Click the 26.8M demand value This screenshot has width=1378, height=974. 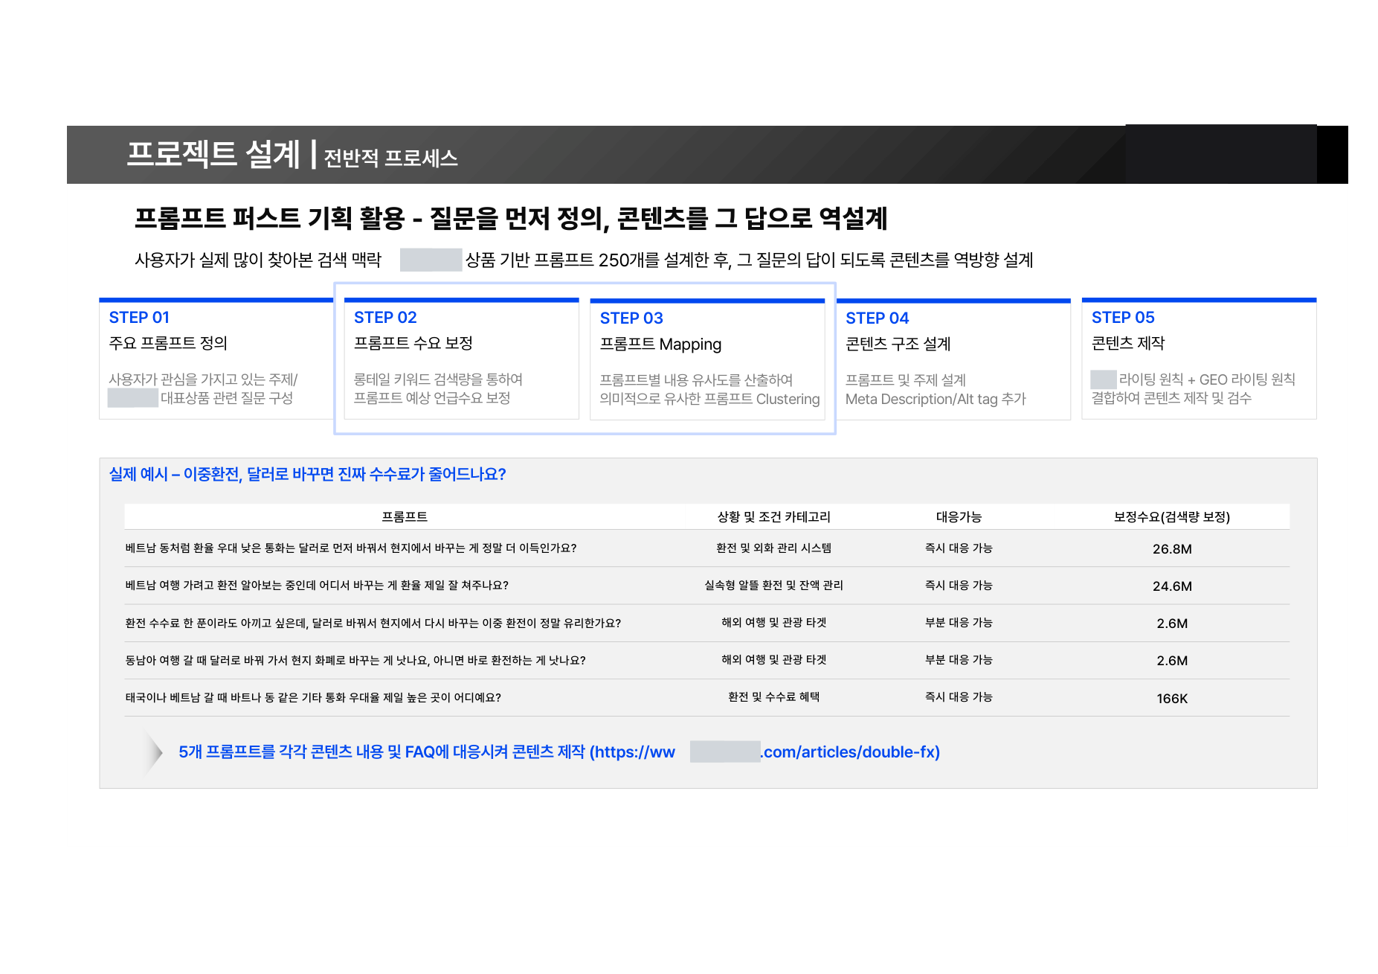[1172, 549]
